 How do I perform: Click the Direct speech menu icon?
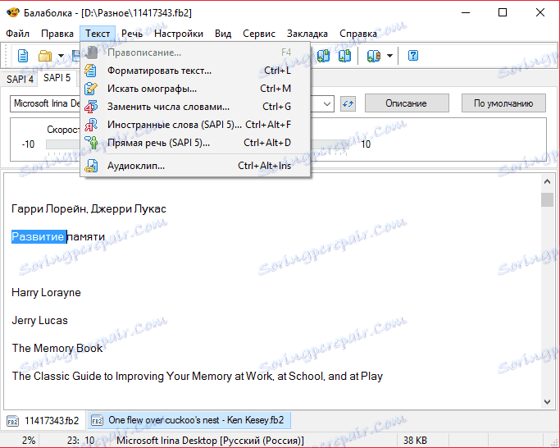click(91, 143)
